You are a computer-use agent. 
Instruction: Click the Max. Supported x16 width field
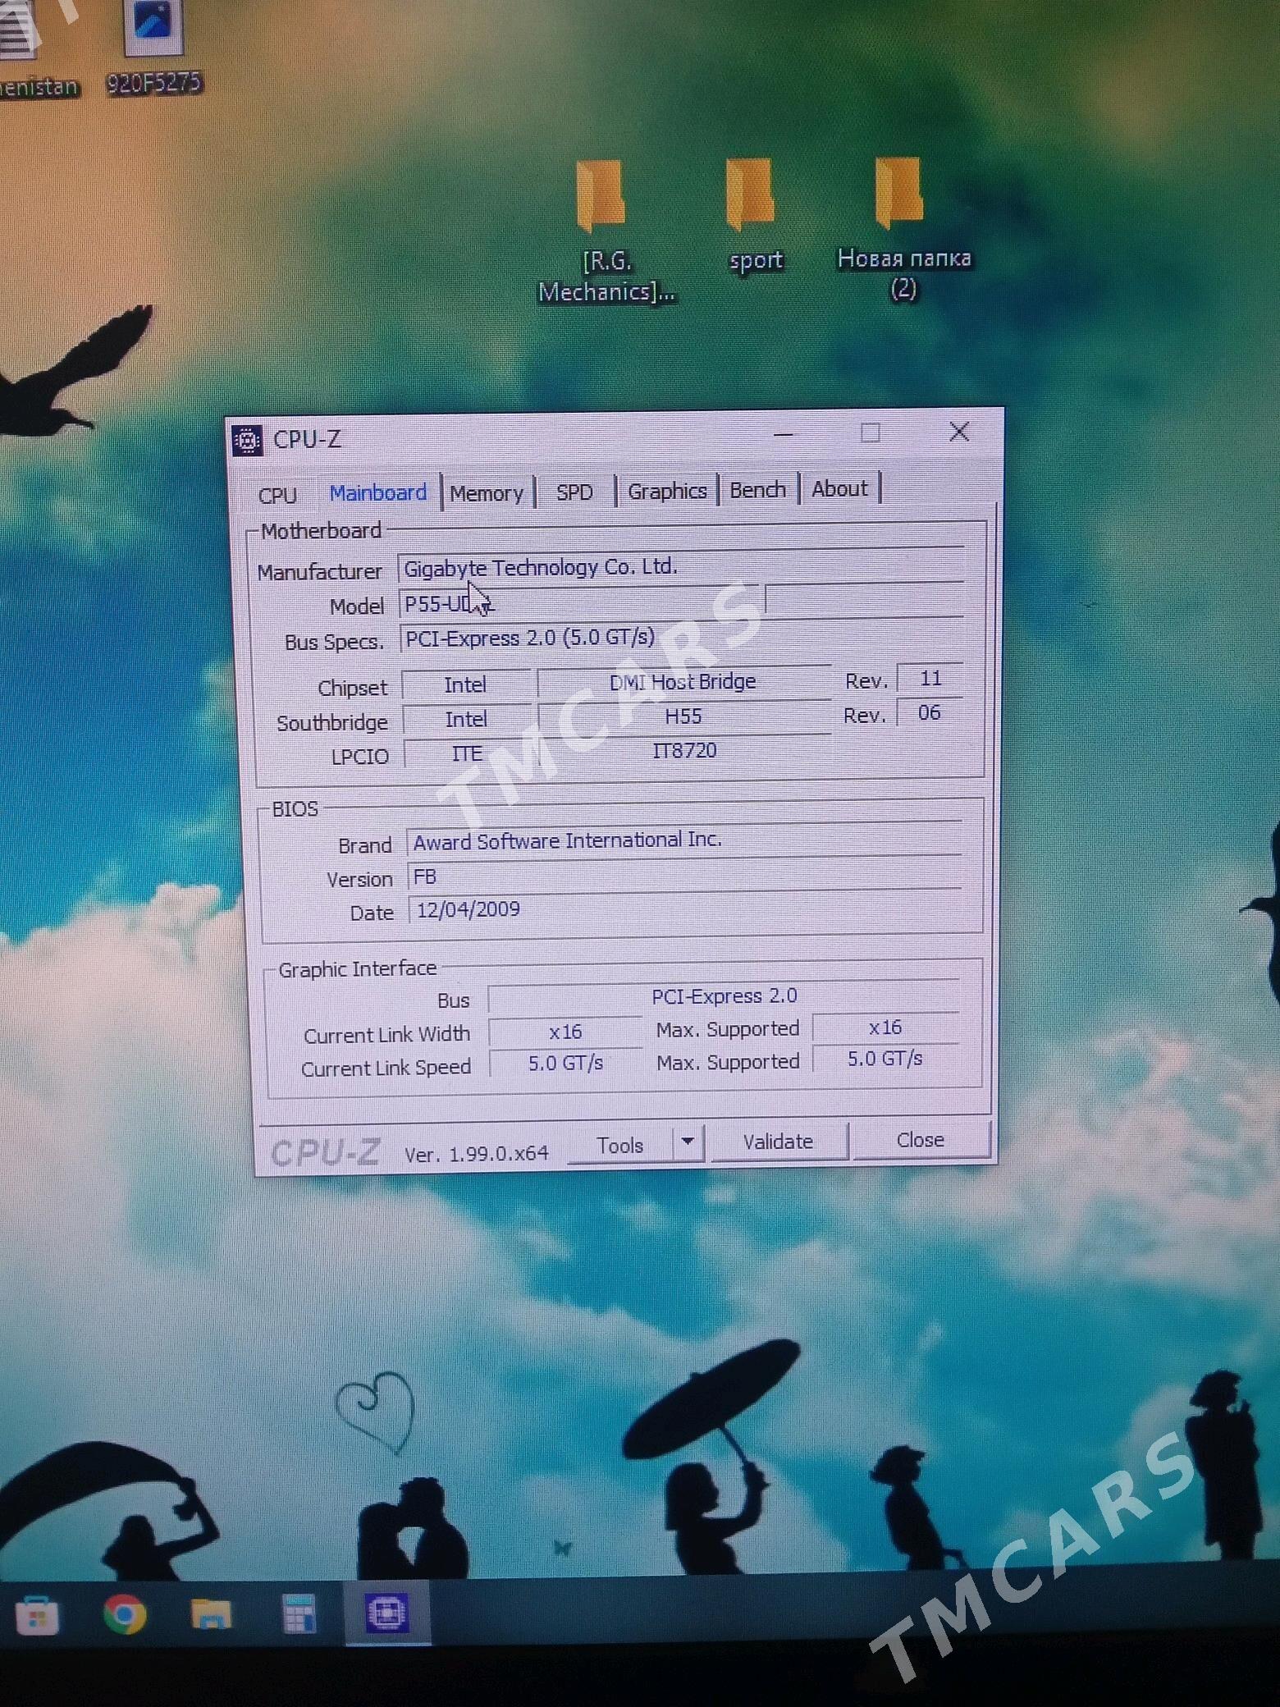885,1027
